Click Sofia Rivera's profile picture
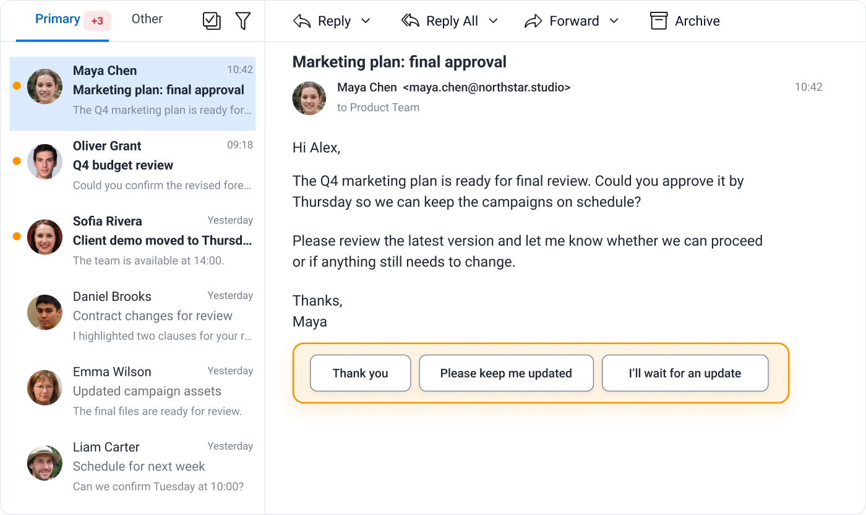The width and height of the screenshot is (866, 515). click(45, 237)
